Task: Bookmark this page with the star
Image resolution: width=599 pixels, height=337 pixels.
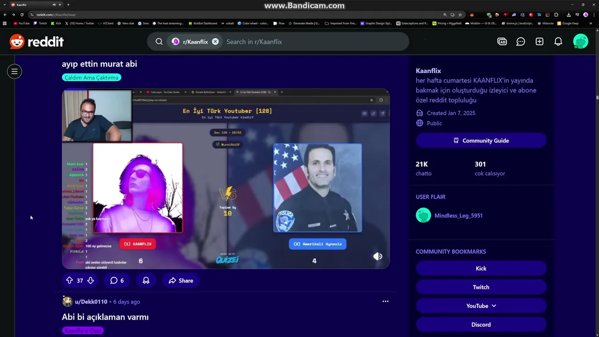Action: pos(460,15)
